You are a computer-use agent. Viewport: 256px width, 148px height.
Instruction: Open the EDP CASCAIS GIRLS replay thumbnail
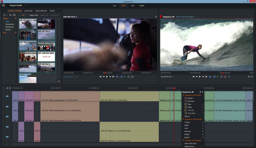point(46,56)
